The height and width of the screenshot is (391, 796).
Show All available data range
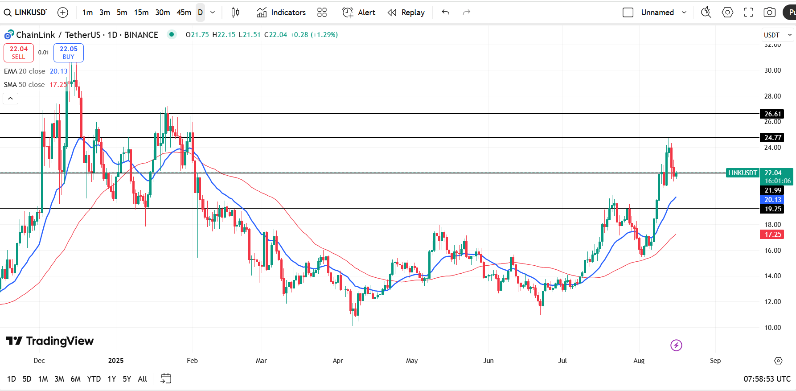coord(143,379)
